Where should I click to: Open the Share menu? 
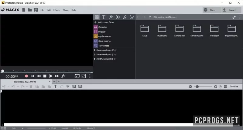(x=66, y=10)
